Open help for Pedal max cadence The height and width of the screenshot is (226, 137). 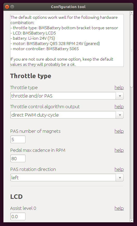119,150
